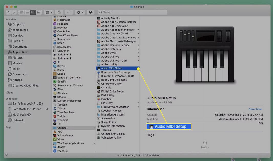The image size is (273, 161).
Task: Switch to list view in toolbar
Action: click(27, 12)
